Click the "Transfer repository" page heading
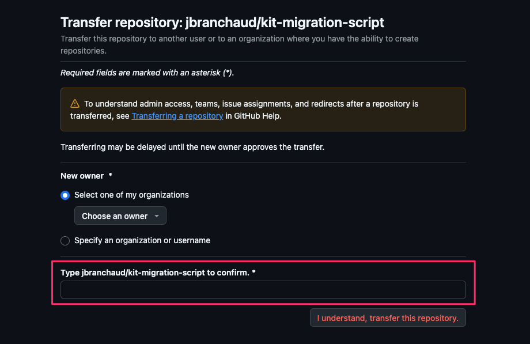 (x=222, y=22)
